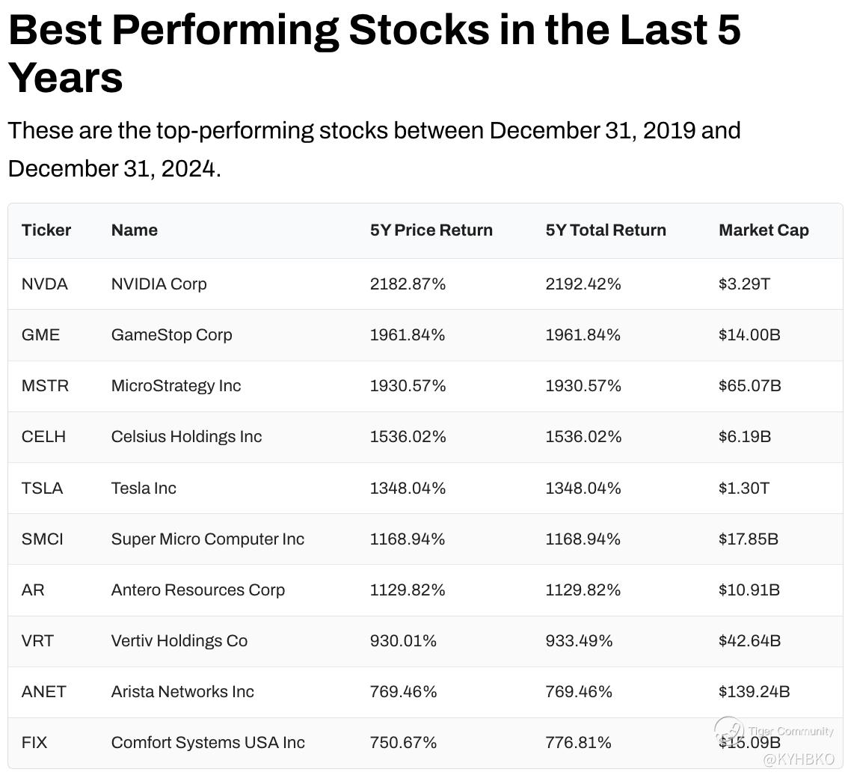
Task: Click the Market Cap column header
Action: [764, 230]
